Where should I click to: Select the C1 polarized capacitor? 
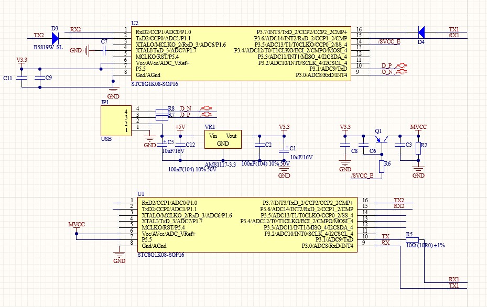point(284,150)
